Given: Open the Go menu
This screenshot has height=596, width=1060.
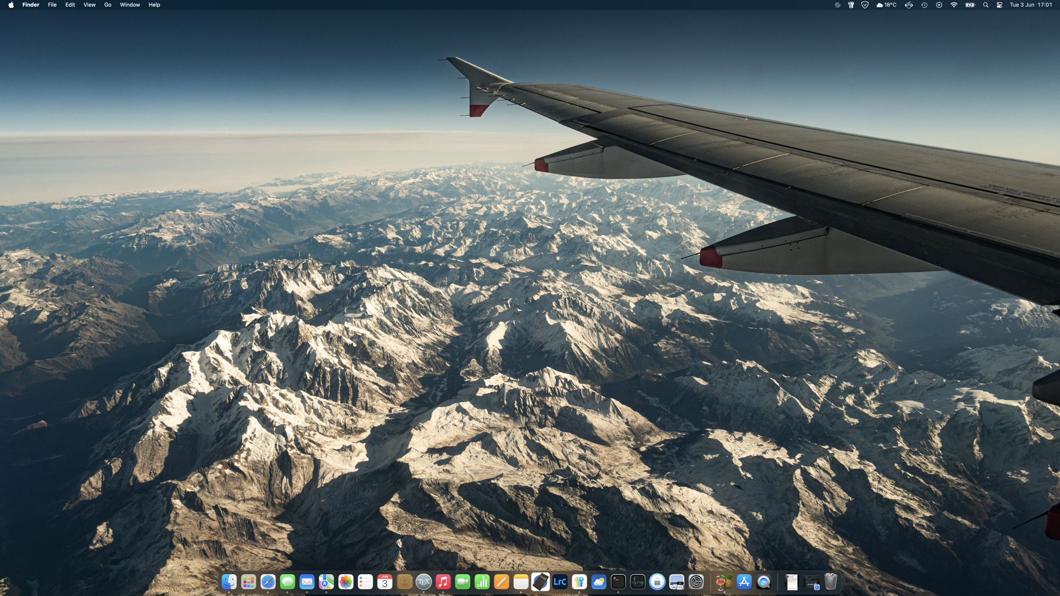Looking at the screenshot, I should pos(108,5).
